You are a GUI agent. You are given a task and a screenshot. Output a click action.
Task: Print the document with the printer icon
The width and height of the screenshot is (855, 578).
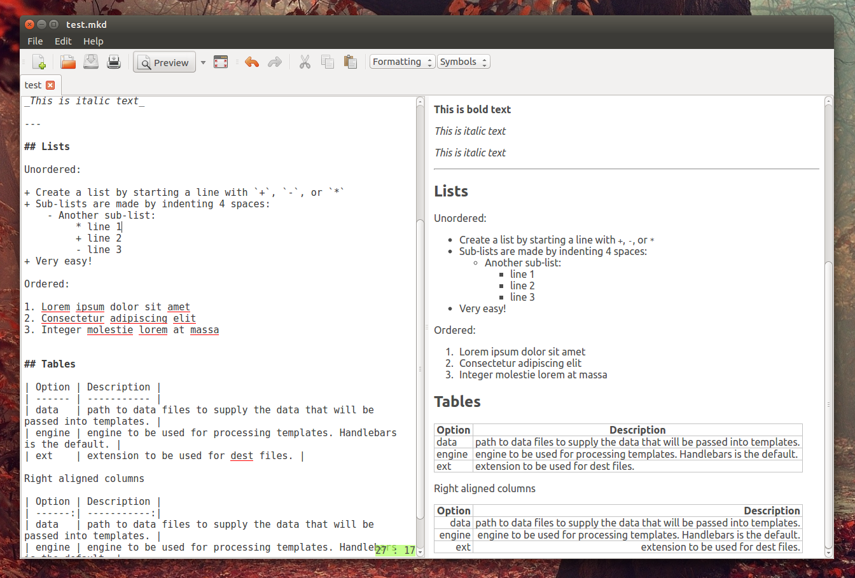(x=114, y=62)
